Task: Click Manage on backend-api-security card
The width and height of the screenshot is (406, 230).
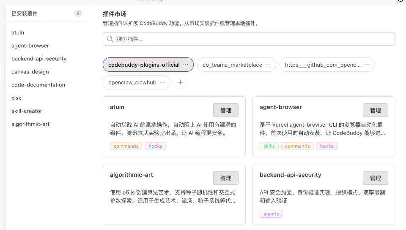Action: 376,178
